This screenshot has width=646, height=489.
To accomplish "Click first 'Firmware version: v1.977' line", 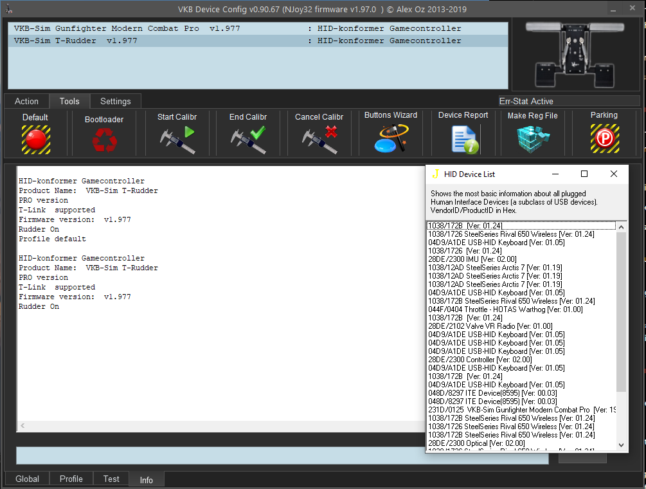I will pos(75,219).
